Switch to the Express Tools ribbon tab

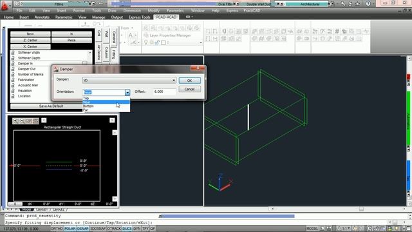tap(139, 17)
